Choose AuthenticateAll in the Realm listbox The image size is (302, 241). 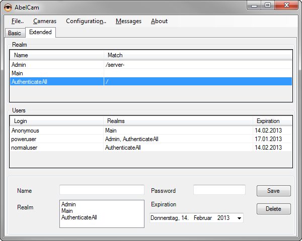pos(79,217)
